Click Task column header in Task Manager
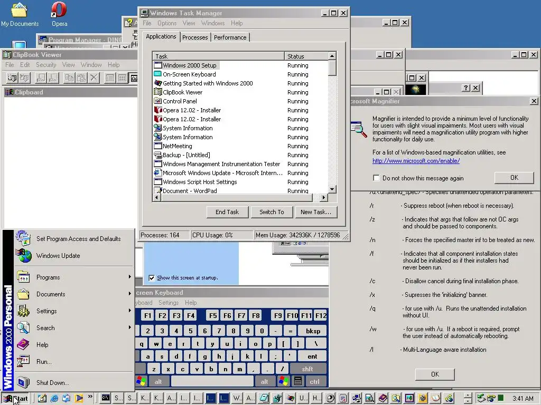541x405 pixels. coord(218,56)
